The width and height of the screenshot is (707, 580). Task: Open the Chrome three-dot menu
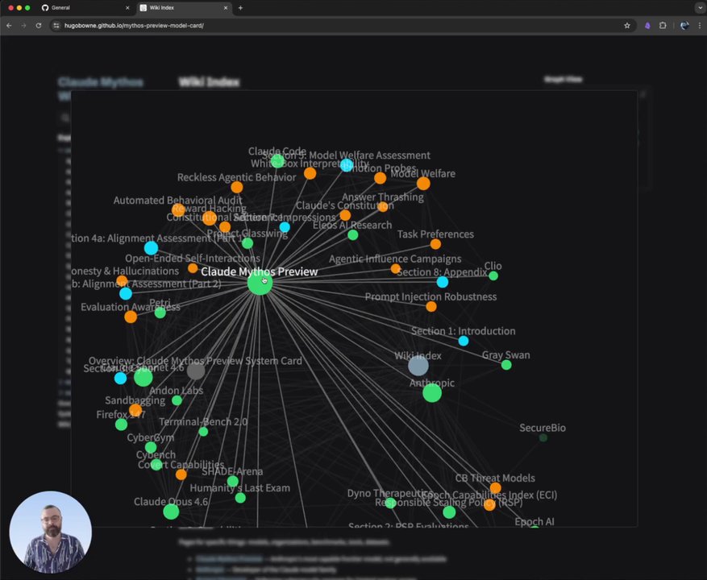[x=700, y=26]
